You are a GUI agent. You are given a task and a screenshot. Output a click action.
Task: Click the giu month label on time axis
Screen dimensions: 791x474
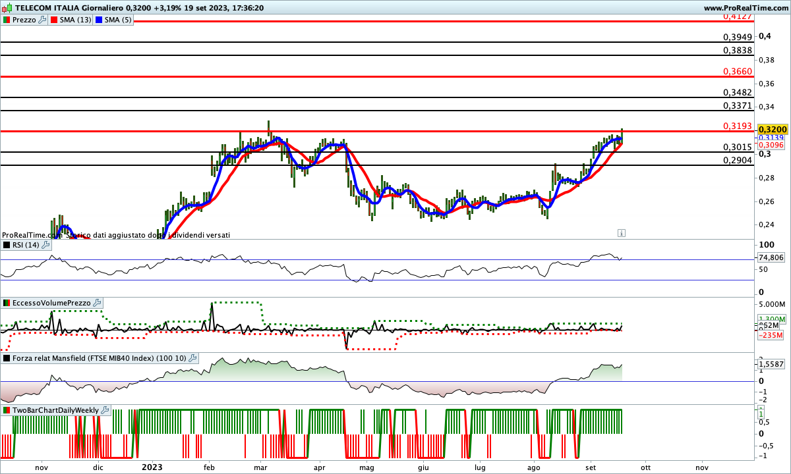tap(424, 467)
